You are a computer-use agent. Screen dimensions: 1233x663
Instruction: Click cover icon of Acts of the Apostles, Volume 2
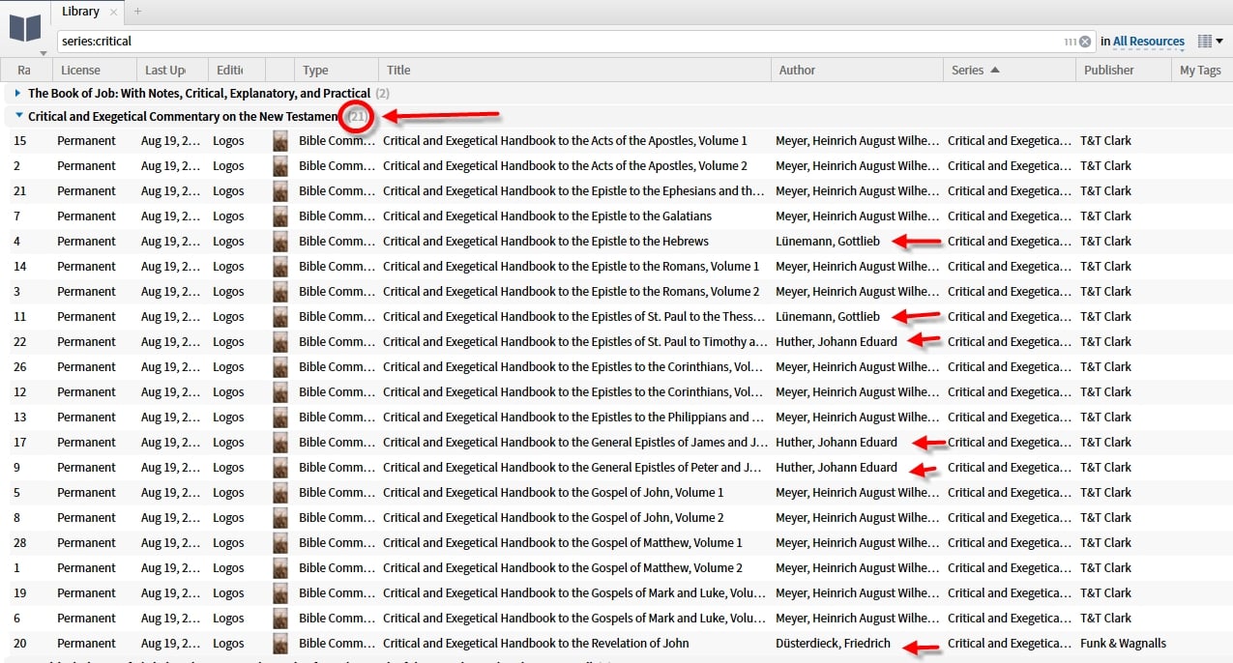pyautogui.click(x=280, y=165)
